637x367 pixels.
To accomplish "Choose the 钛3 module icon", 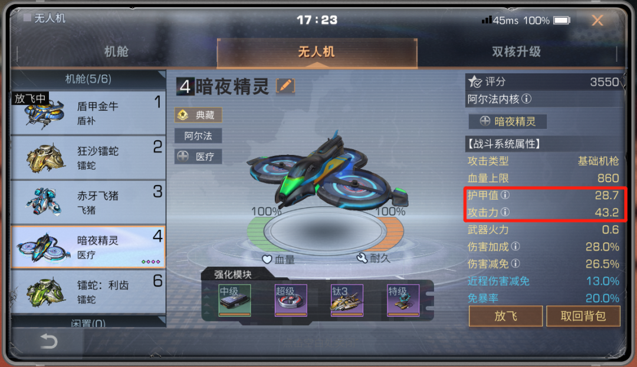I will (x=347, y=300).
